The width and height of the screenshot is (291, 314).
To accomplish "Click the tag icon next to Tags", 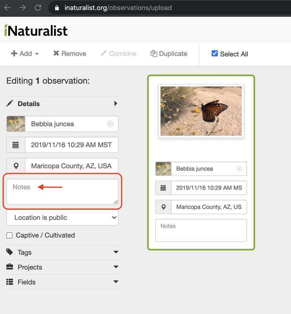I will click(x=9, y=252).
